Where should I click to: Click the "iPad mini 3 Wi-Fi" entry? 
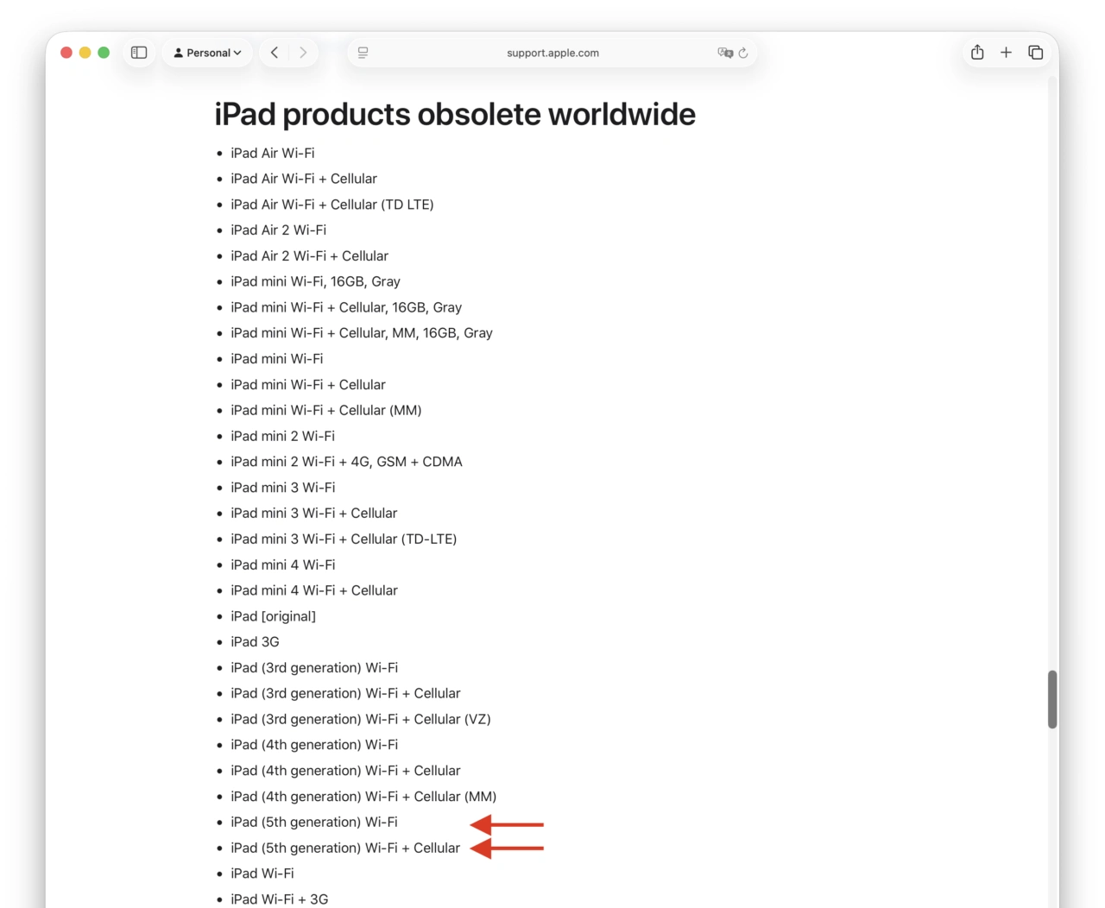coord(283,488)
